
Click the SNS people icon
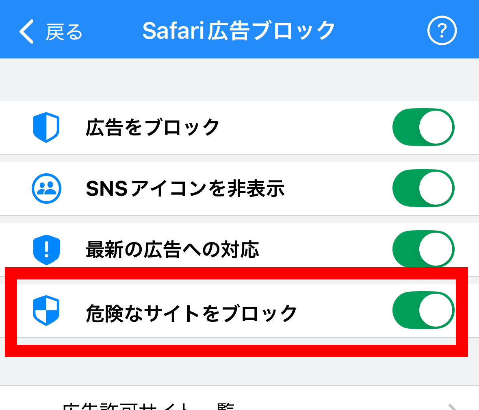pos(46,188)
